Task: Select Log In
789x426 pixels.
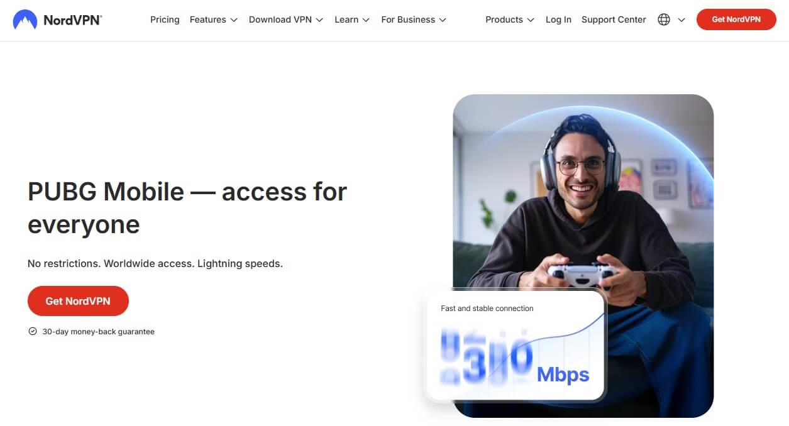Action: [x=558, y=19]
